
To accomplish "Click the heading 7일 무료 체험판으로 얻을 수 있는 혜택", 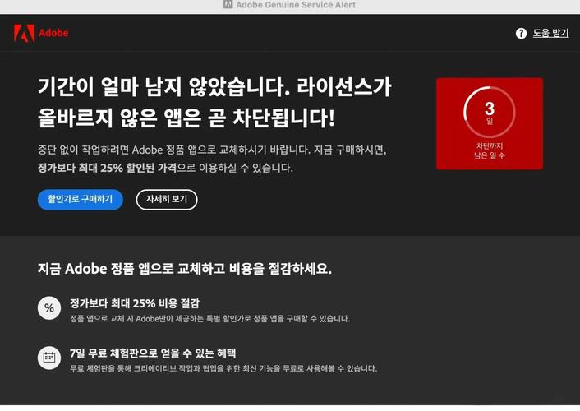I will click(x=153, y=353).
